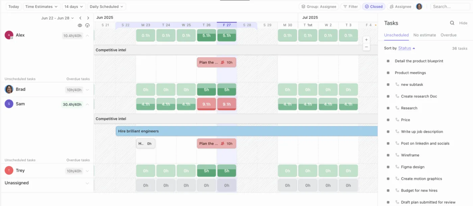The width and height of the screenshot is (473, 206).
Task: Switch to the No estimate tab
Action: tap(425, 35)
